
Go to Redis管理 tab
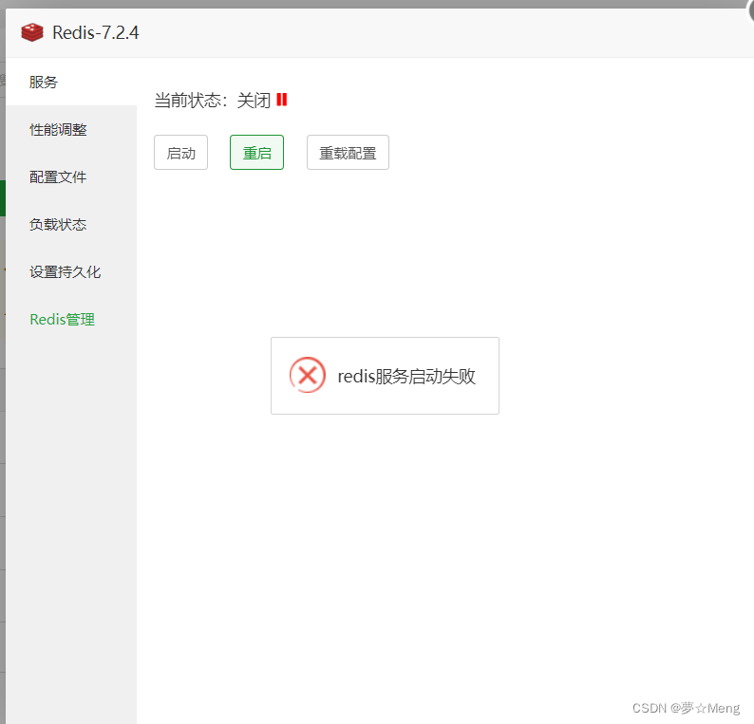click(x=71, y=320)
